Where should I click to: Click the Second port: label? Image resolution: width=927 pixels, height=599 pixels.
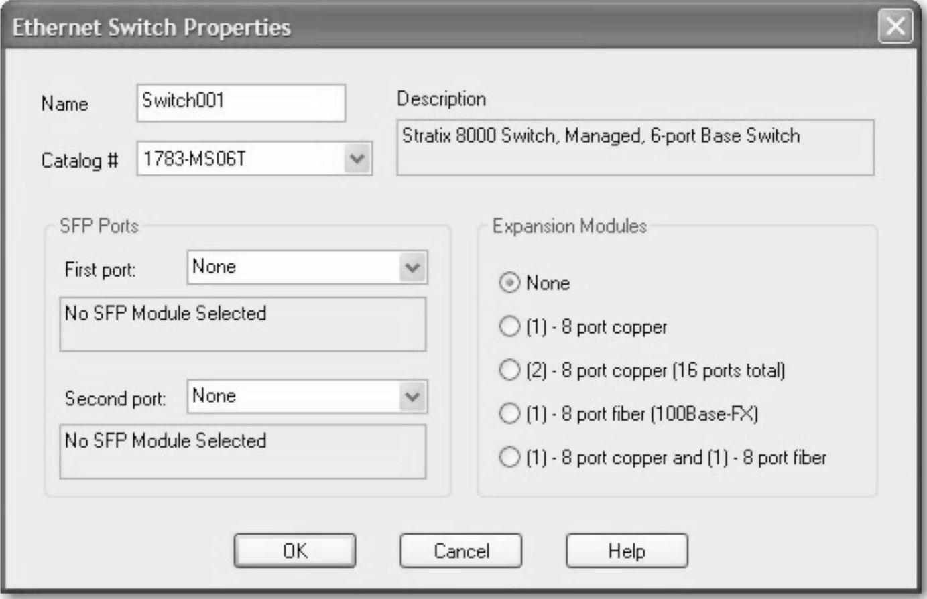[x=115, y=399]
